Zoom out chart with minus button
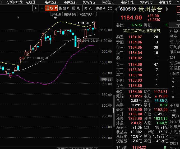The width and height of the screenshot is (180, 149). [42, 8]
